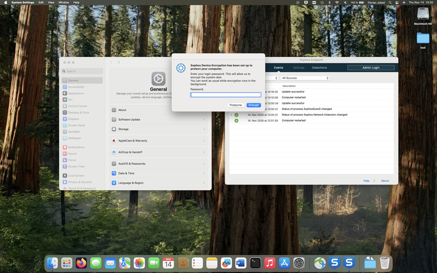
Task: Open Privacy & Security in the Settings sidebar
Action: [82, 182]
